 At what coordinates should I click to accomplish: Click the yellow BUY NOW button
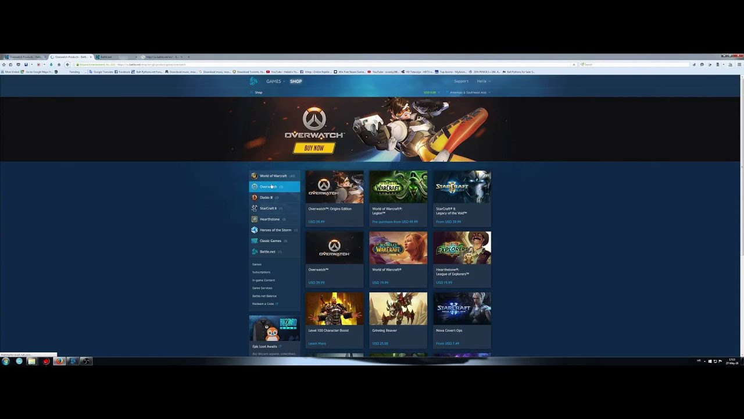pyautogui.click(x=314, y=148)
